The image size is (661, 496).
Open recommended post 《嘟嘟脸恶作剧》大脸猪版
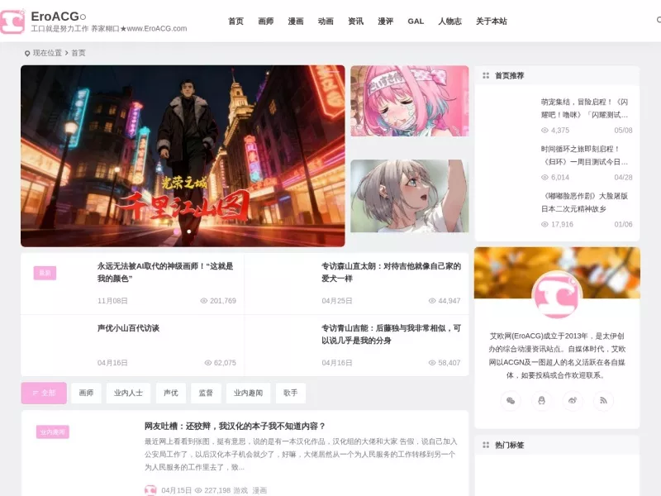pyautogui.click(x=584, y=203)
